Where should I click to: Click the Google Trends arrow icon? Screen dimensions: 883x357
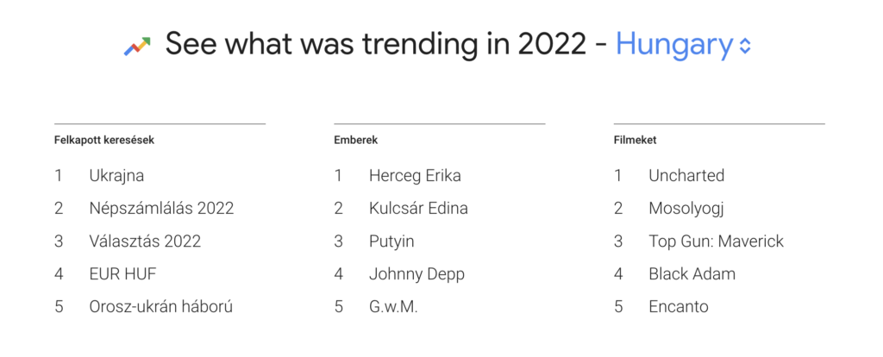click(x=137, y=47)
